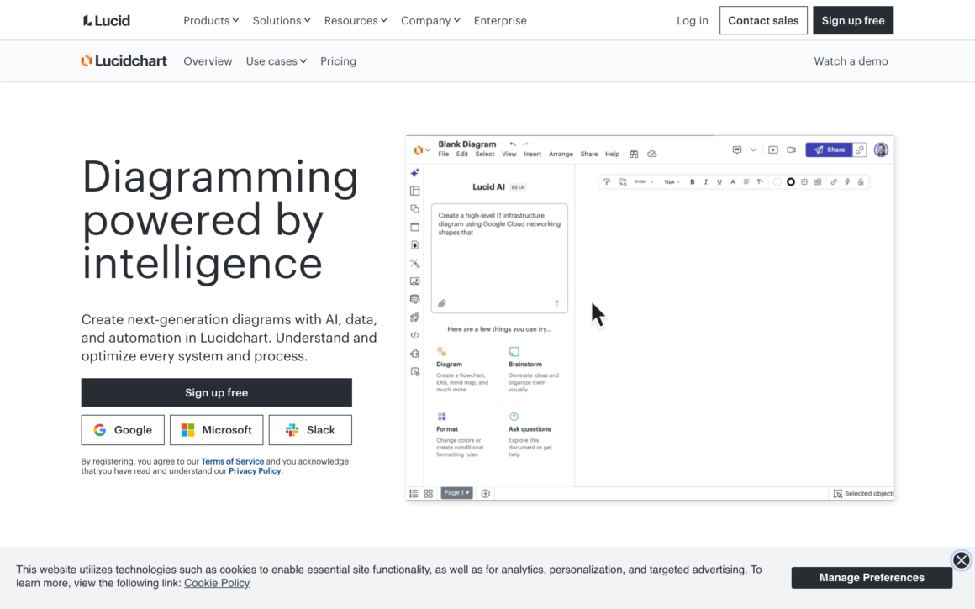Image resolution: width=975 pixels, height=609 pixels.
Task: Open the text alignment icon in the toolbar
Action: [x=746, y=182]
